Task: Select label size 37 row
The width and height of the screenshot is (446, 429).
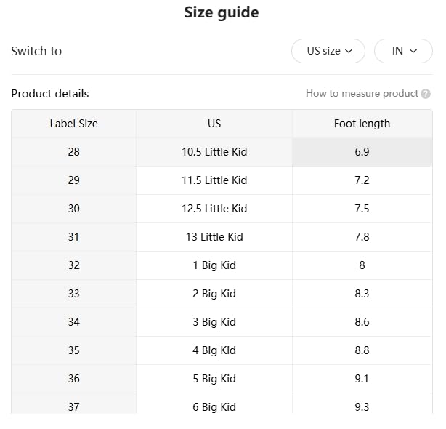Action: (x=73, y=406)
